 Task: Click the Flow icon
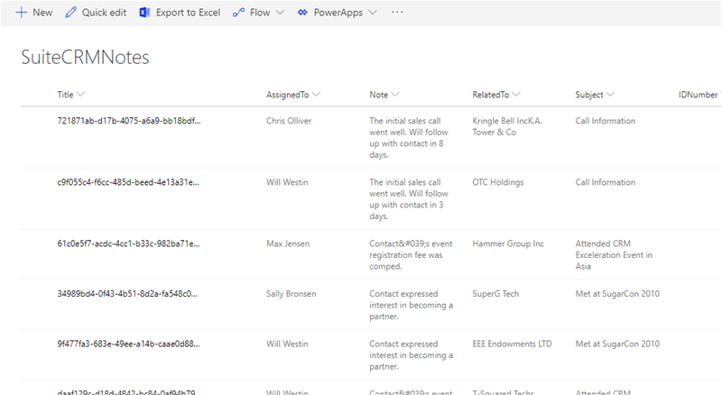[x=238, y=13]
